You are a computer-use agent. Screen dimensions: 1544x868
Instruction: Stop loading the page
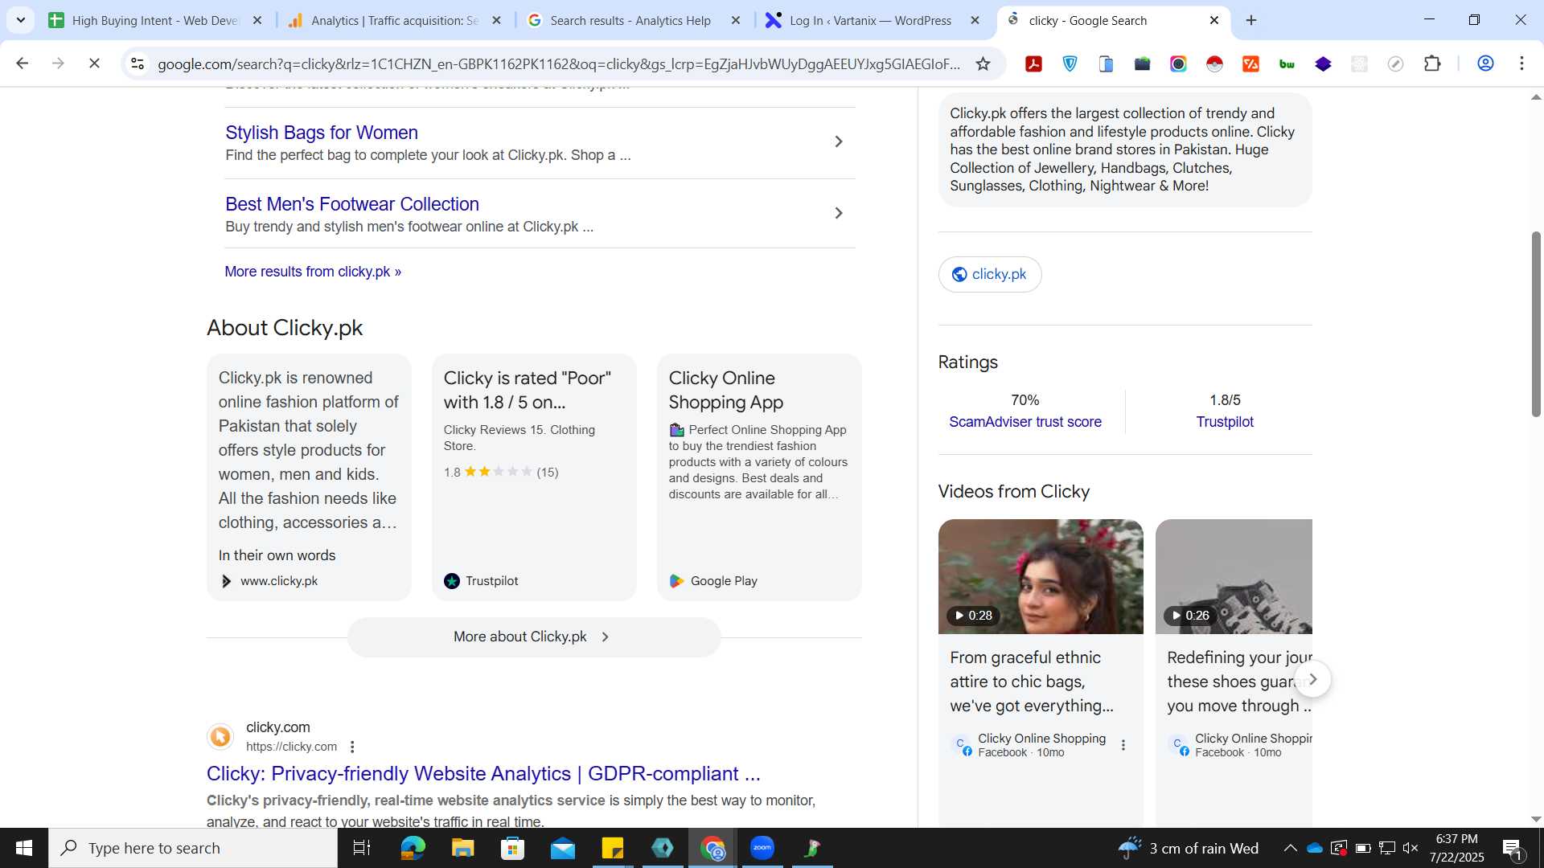pyautogui.click(x=94, y=63)
